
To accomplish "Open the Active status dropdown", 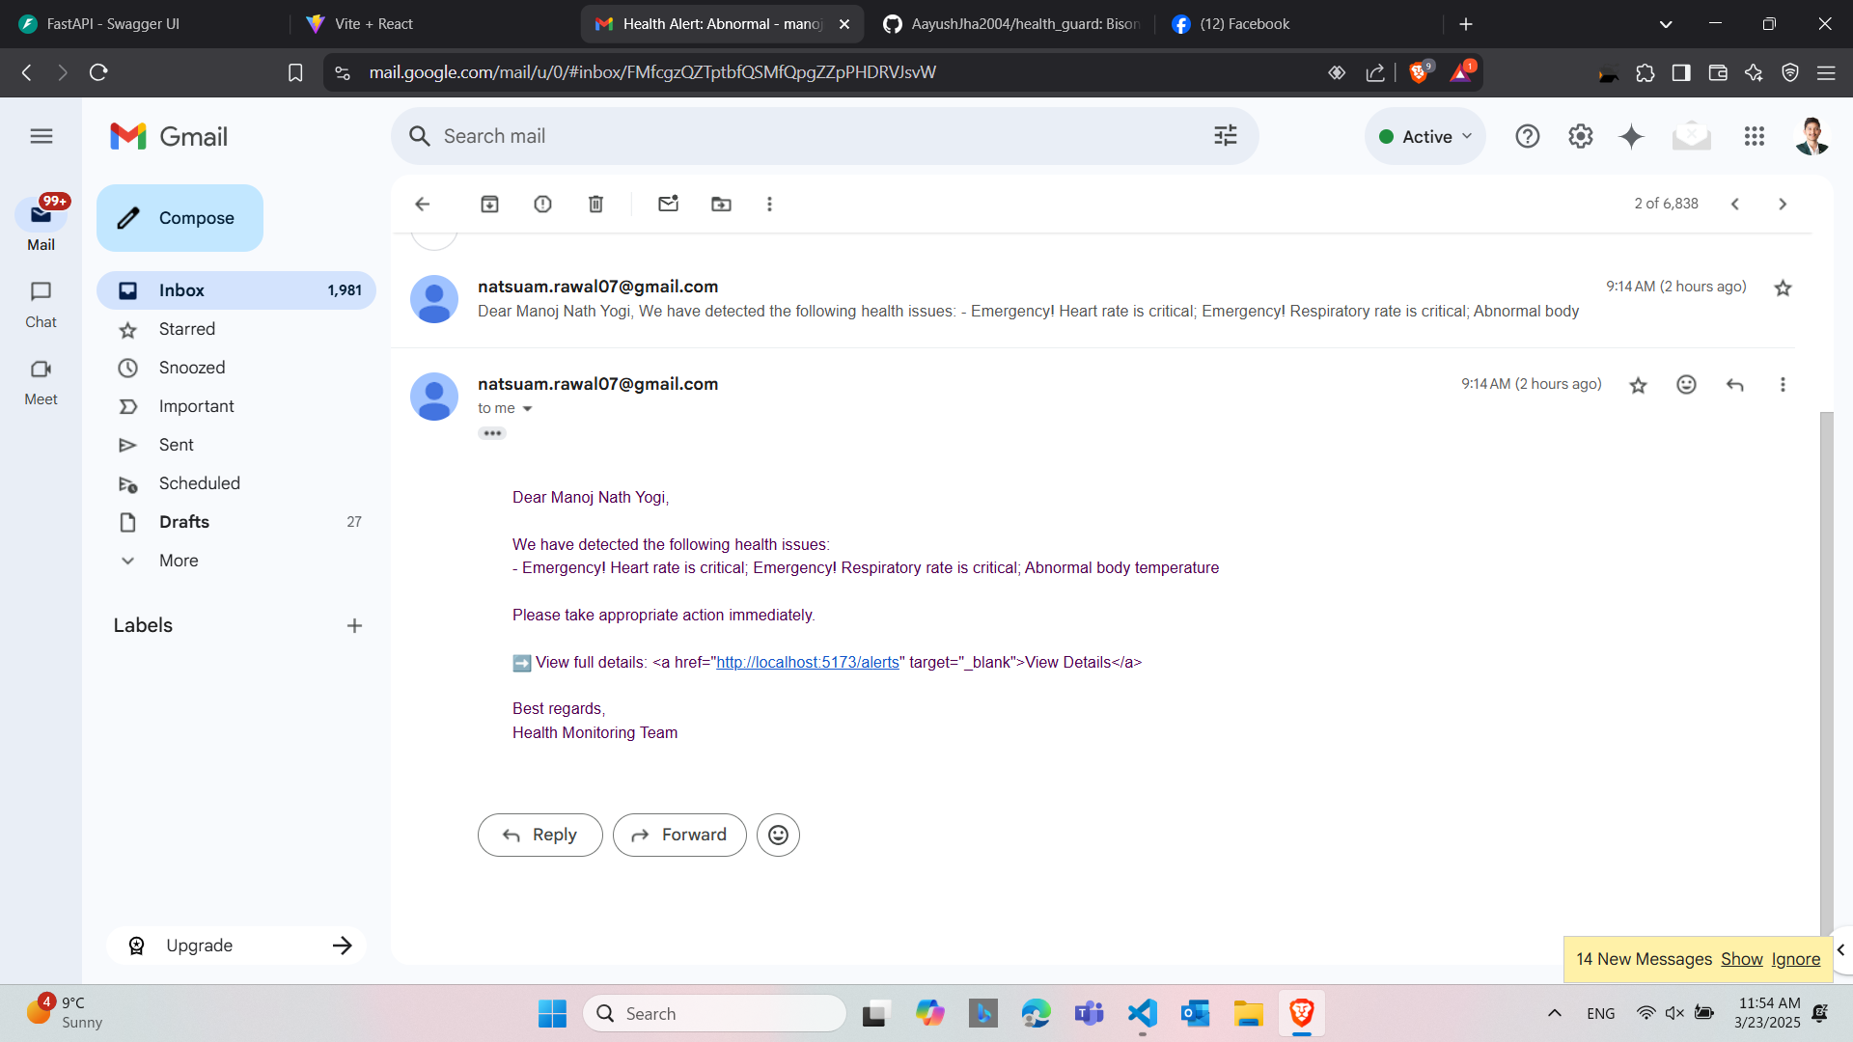I will click(1425, 136).
